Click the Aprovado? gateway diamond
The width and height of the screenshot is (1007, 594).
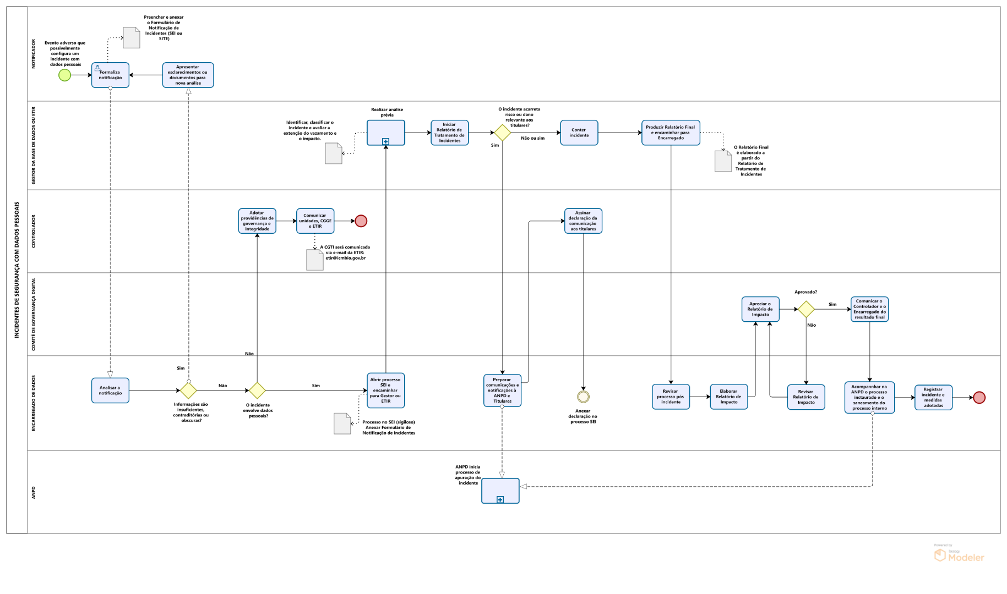tap(806, 309)
